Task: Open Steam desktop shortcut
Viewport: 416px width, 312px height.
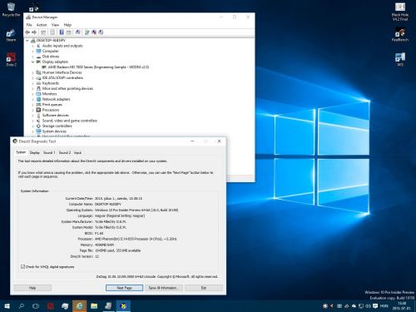Action: tap(11, 35)
